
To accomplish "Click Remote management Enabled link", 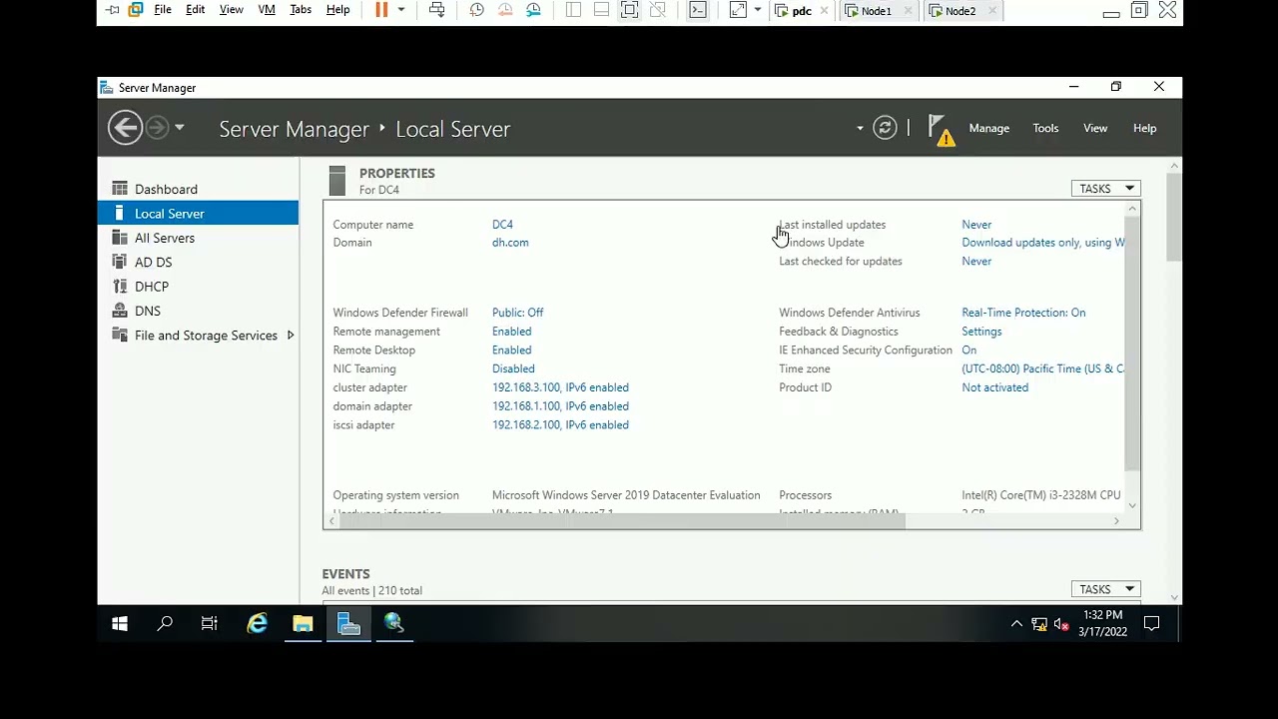I will tap(511, 332).
